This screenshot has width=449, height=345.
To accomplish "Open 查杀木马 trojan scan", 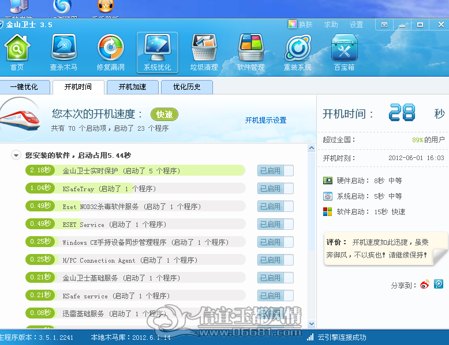I will click(63, 52).
